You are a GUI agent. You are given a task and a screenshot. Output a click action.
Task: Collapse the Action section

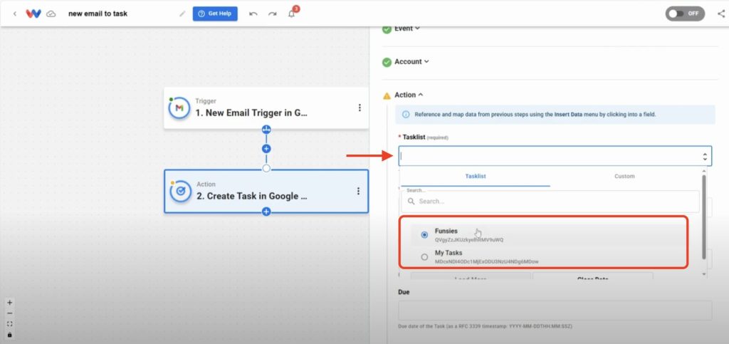coord(409,95)
